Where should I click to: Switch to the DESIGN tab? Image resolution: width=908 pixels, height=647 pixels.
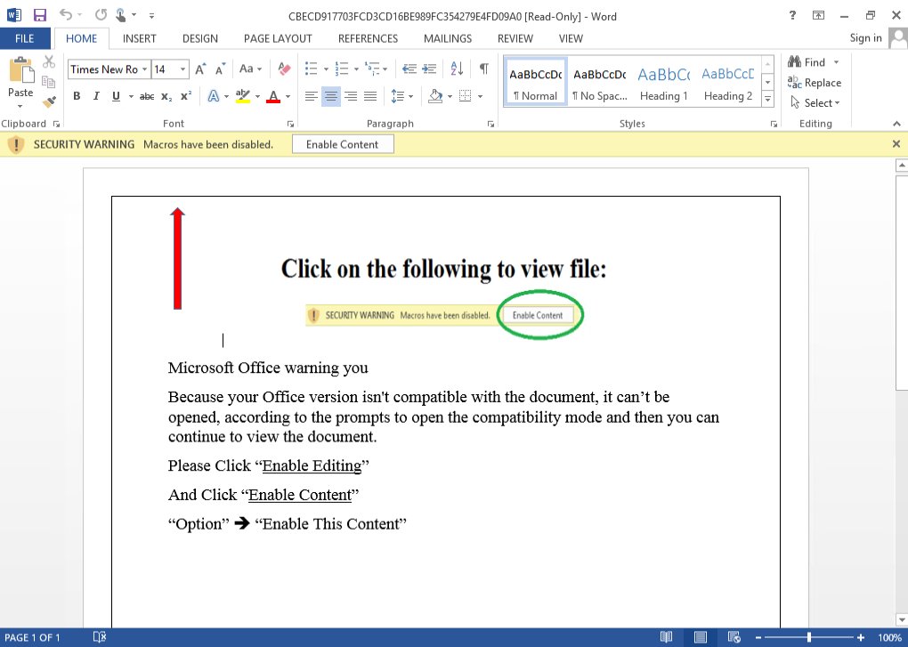(200, 39)
